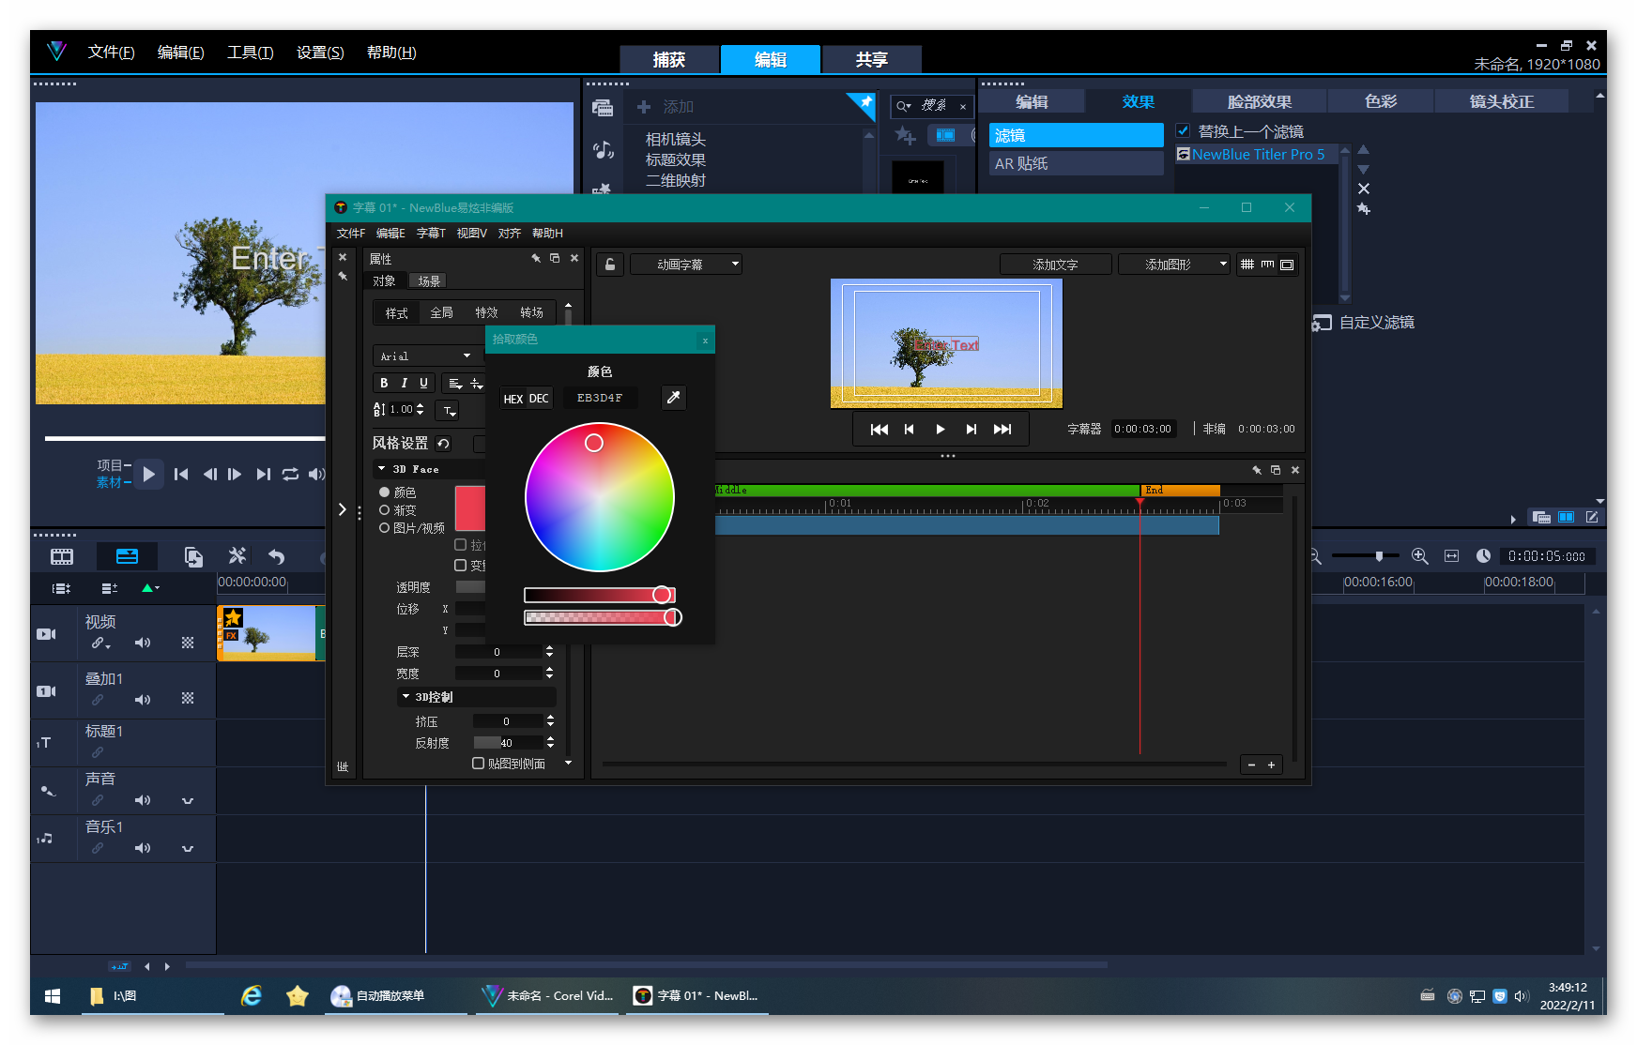Open the 脸部效果 tab
Image resolution: width=1637 pixels, height=1045 pixels.
1260,101
